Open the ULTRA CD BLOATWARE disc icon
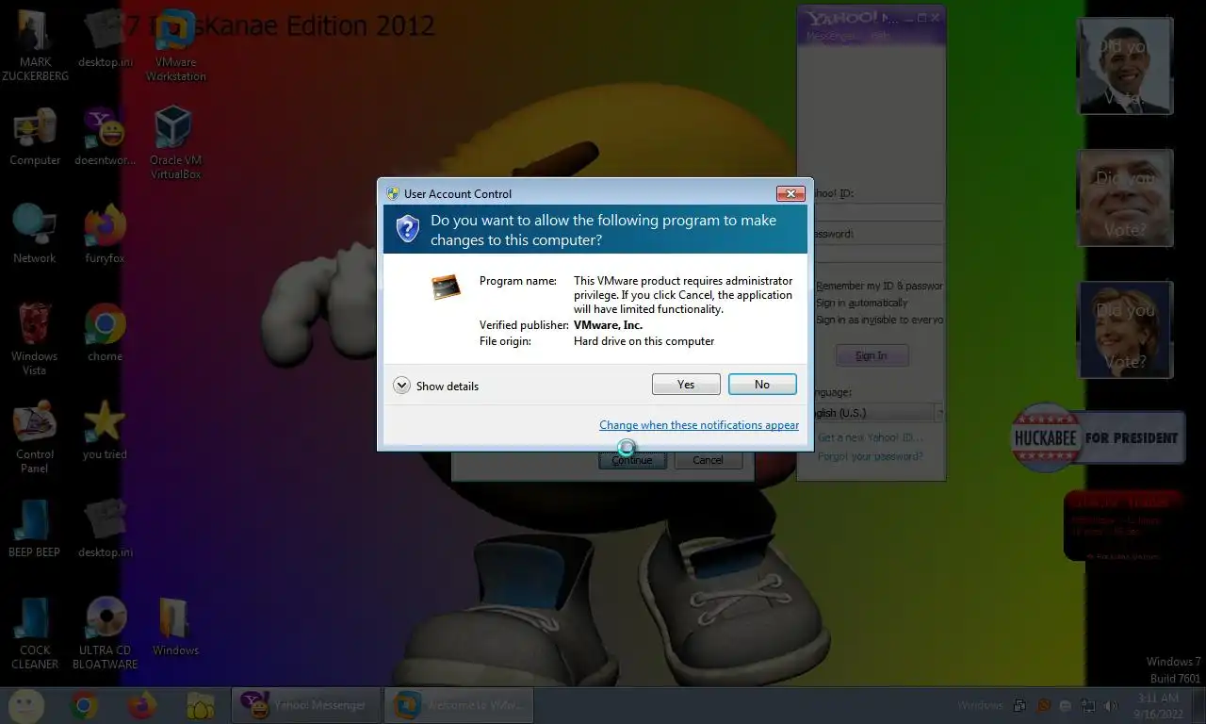This screenshot has width=1206, height=724. 105,633
